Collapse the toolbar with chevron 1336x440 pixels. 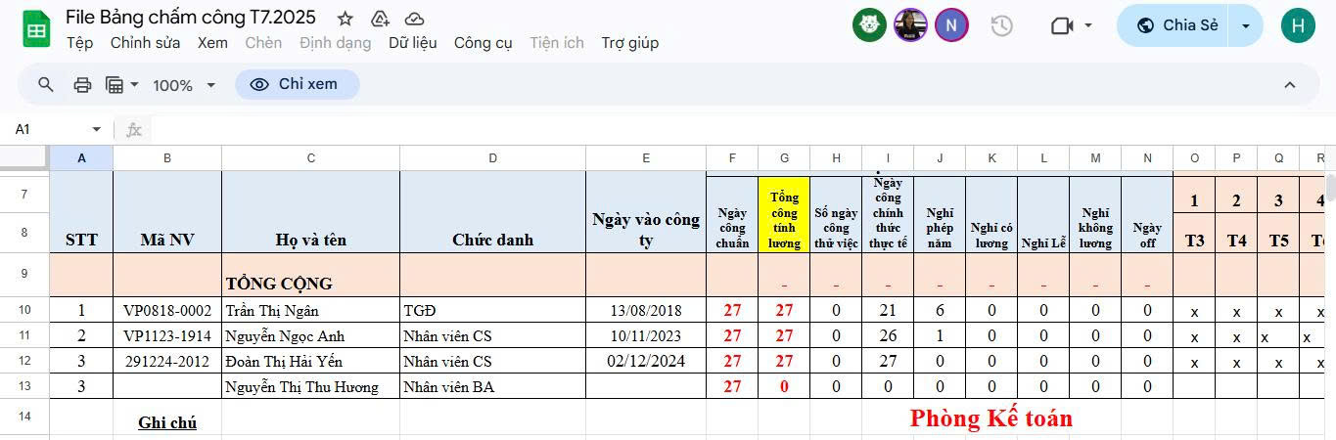click(1289, 85)
